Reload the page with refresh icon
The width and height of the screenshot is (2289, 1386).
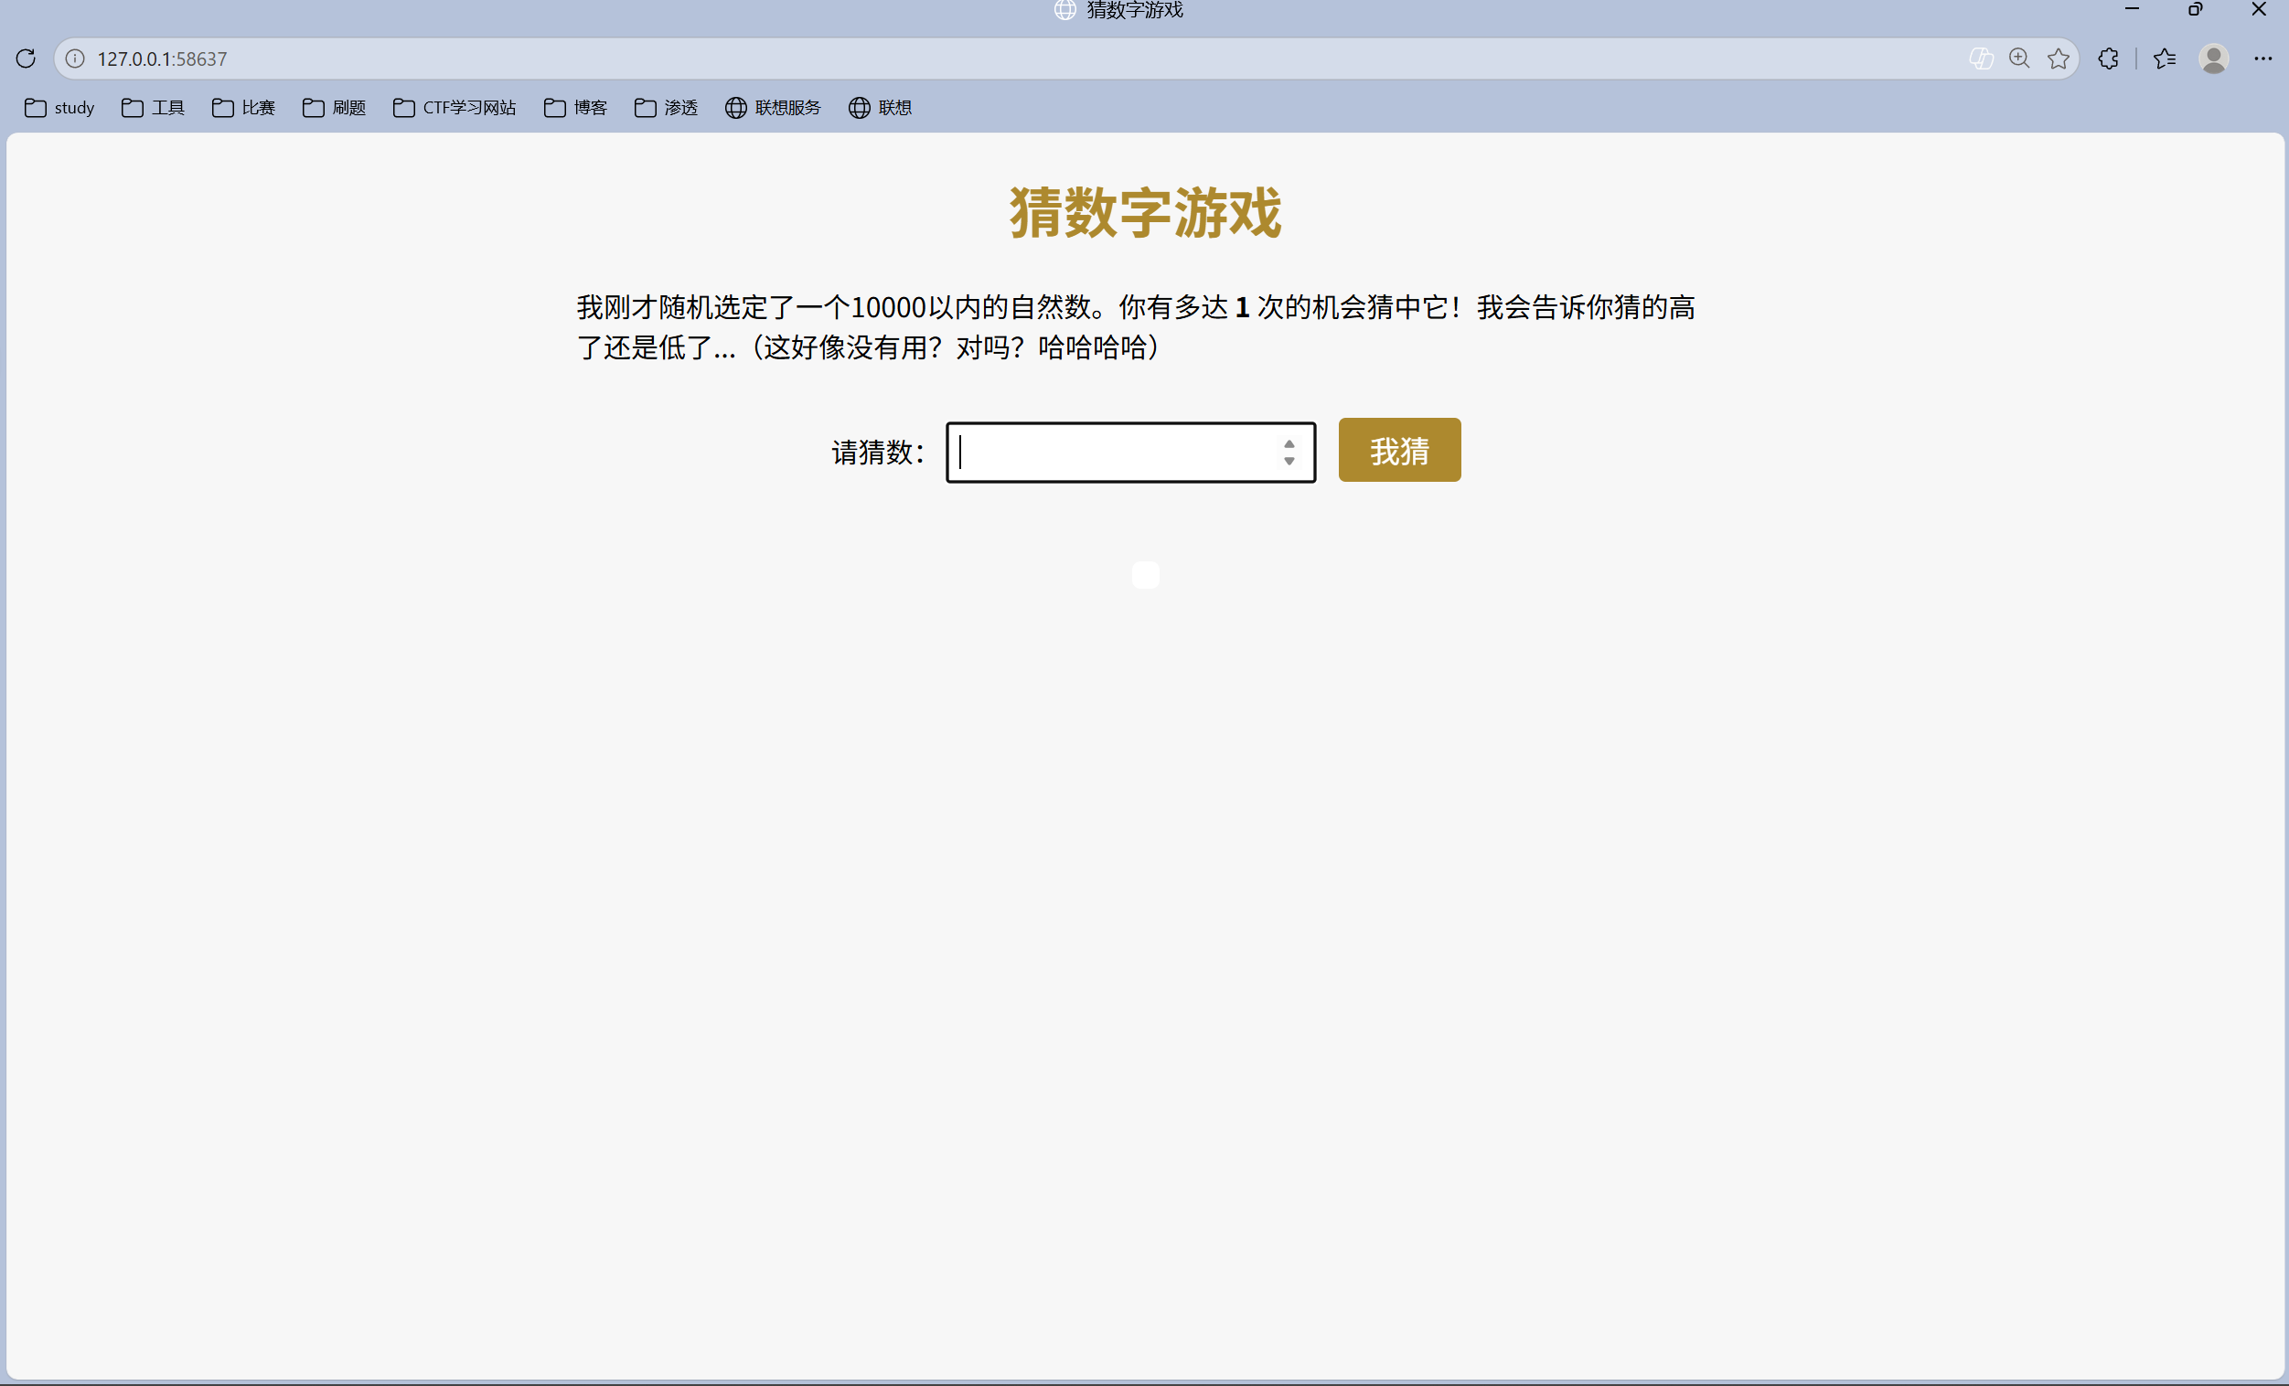click(26, 59)
